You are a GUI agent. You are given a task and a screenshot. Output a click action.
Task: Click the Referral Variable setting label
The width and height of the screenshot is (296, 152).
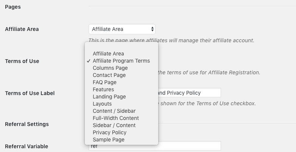26,146
